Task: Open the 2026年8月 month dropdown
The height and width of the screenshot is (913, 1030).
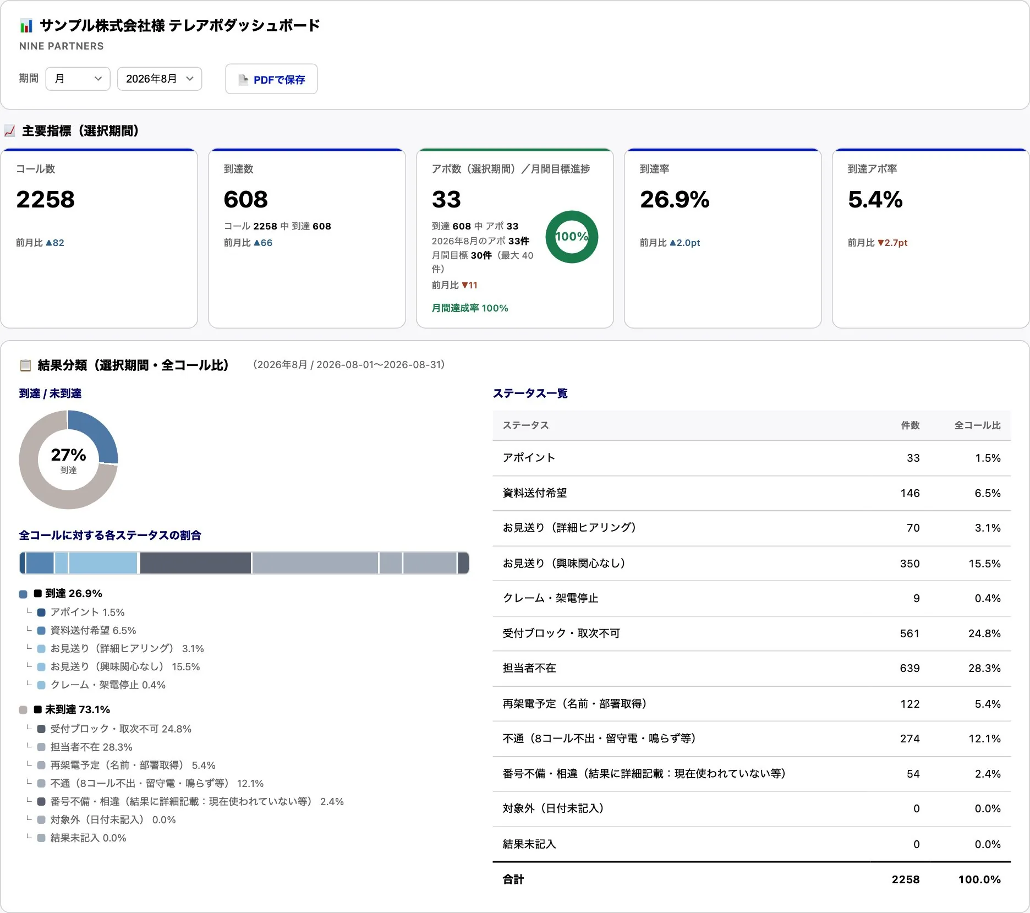Action: click(160, 79)
